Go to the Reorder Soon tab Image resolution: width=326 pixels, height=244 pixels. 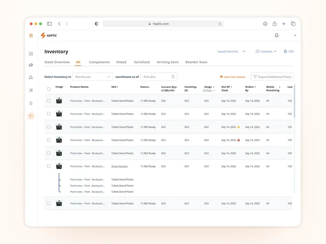click(x=196, y=62)
